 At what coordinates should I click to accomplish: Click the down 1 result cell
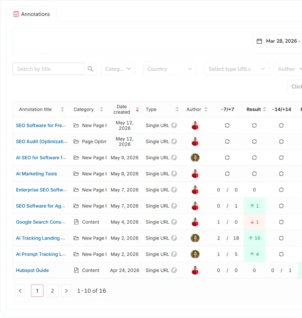point(254,222)
